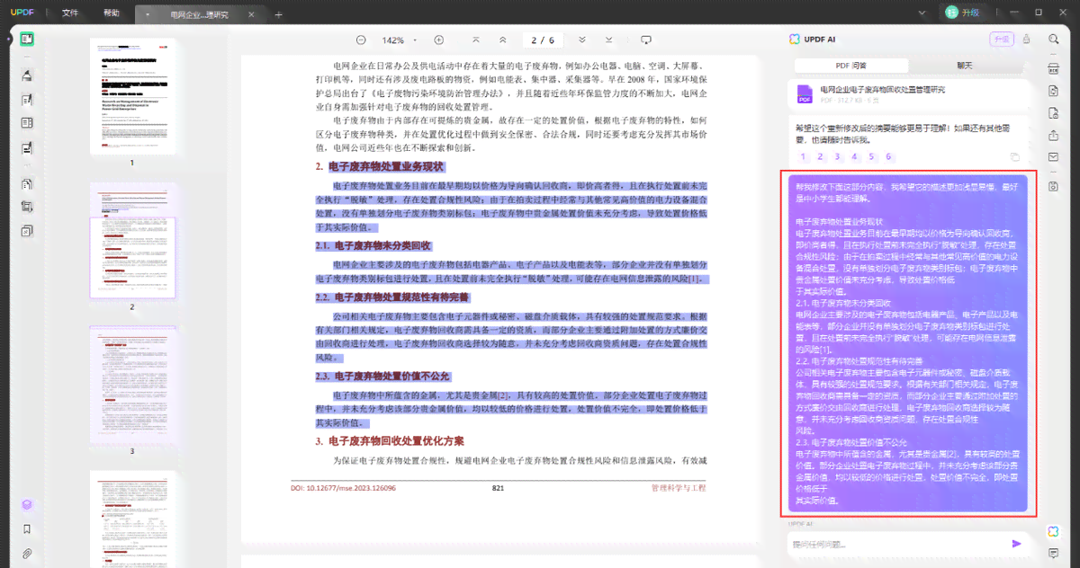1080x568 pixels.
Task: Open the Convert/page tools icon in sidebar
Action: pyautogui.click(x=27, y=183)
